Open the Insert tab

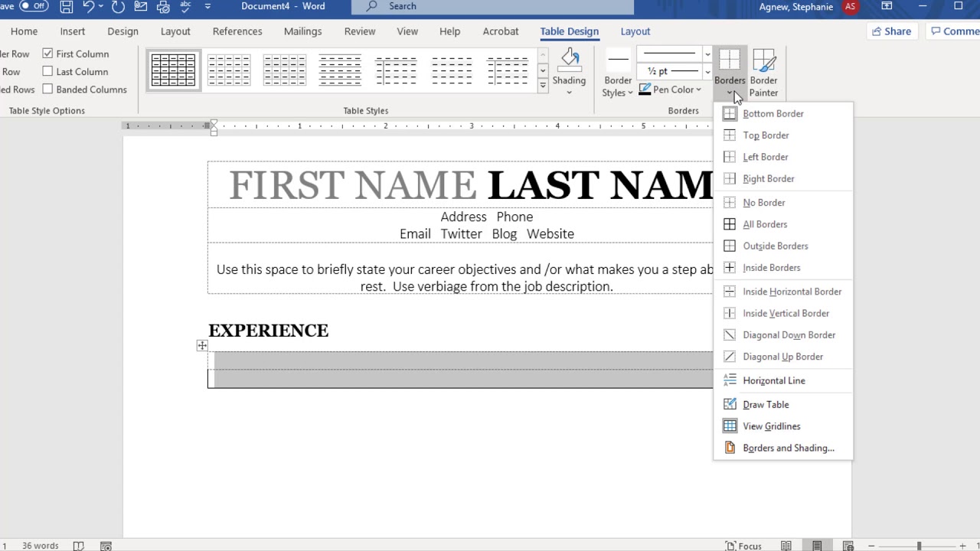pos(73,31)
